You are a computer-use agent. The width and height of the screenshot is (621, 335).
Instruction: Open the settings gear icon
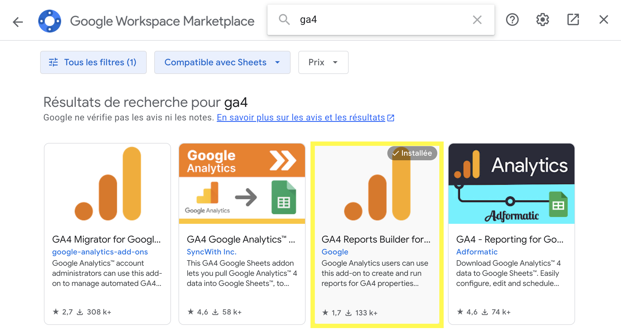[x=542, y=20]
